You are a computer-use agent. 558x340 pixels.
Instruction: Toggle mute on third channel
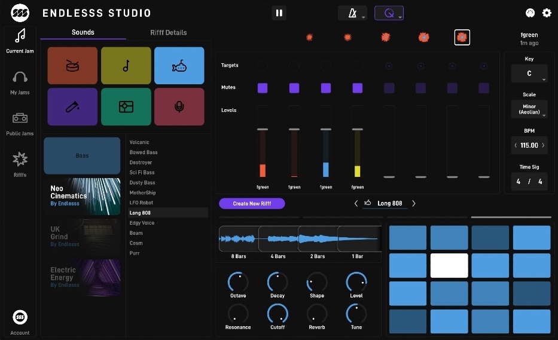pos(326,88)
